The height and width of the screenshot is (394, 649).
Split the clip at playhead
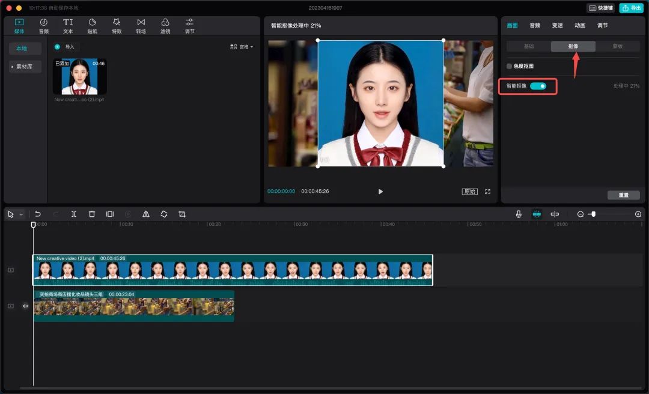(74, 214)
